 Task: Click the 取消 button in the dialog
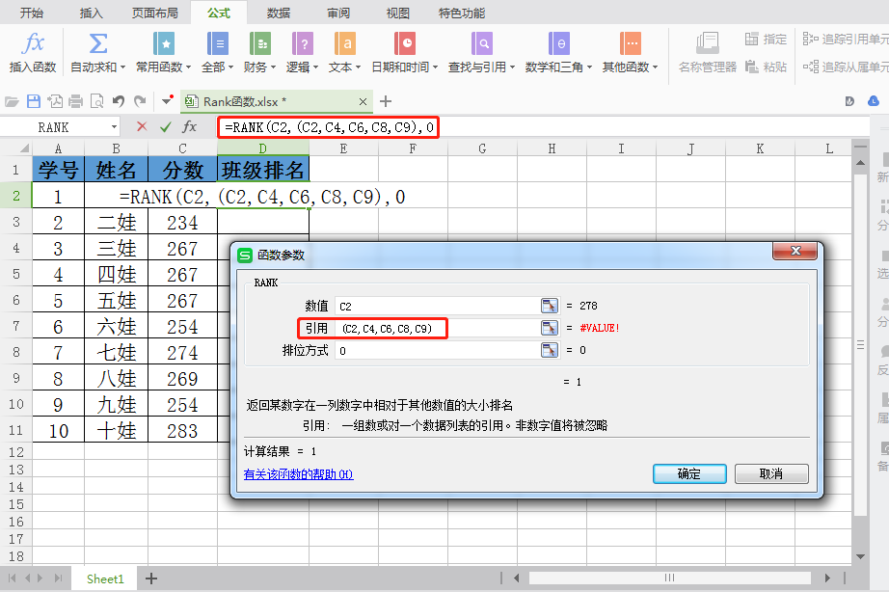pyautogui.click(x=770, y=473)
